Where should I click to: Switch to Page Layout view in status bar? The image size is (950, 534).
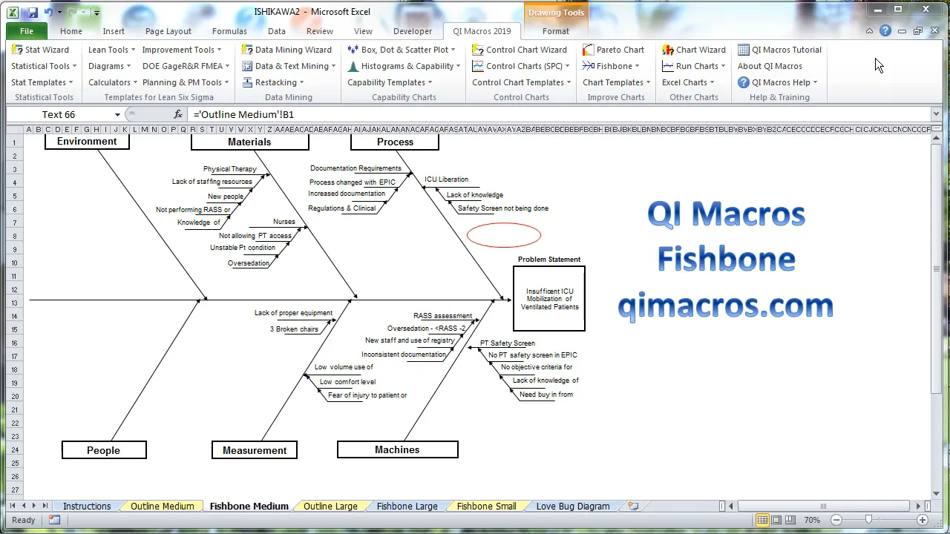click(x=776, y=520)
